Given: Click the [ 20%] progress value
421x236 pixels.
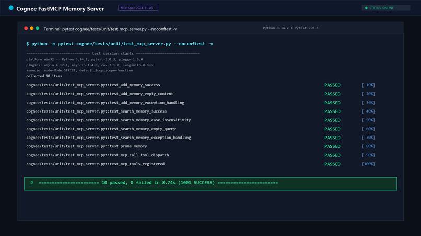Looking at the screenshot, I should [368, 94].
